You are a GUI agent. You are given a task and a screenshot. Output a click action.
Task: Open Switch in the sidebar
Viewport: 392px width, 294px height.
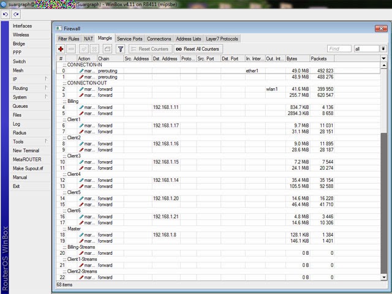30,61
